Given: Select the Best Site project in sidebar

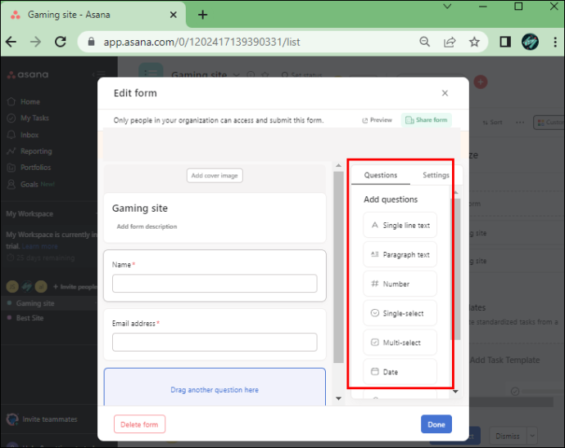Looking at the screenshot, I should pyautogui.click(x=29, y=318).
